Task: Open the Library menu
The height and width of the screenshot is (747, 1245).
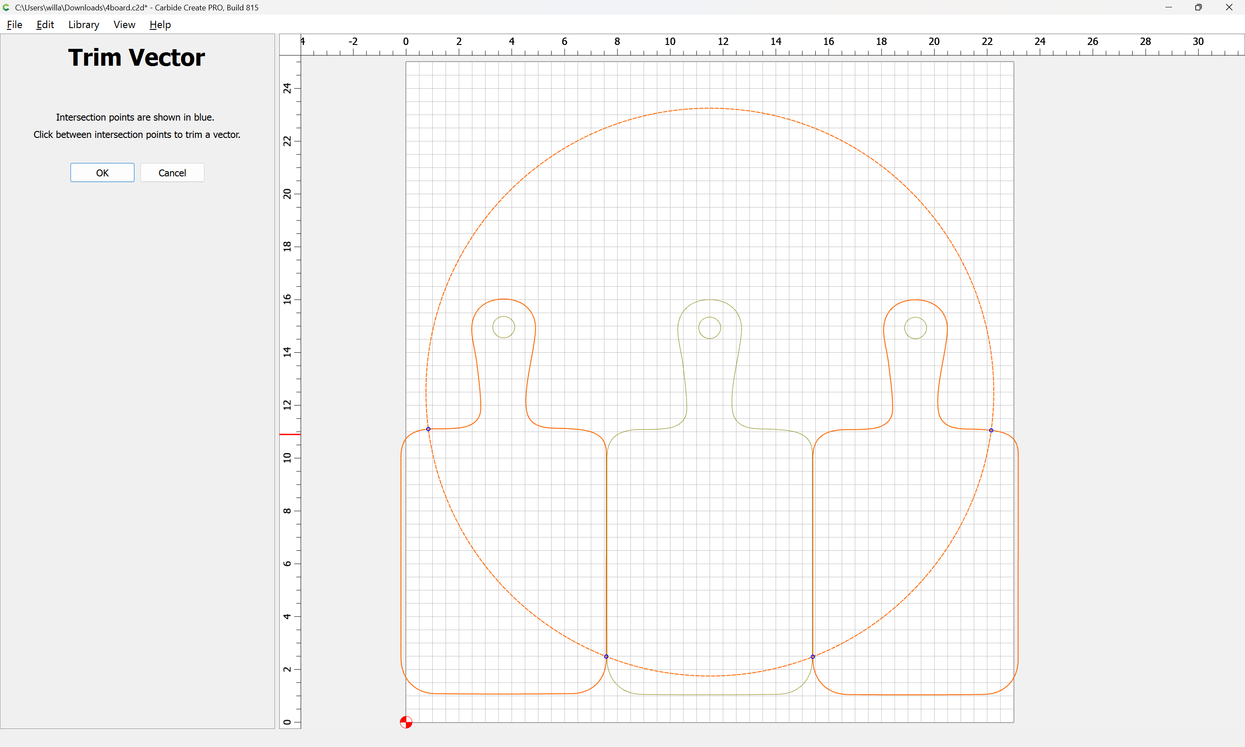Action: [83, 25]
